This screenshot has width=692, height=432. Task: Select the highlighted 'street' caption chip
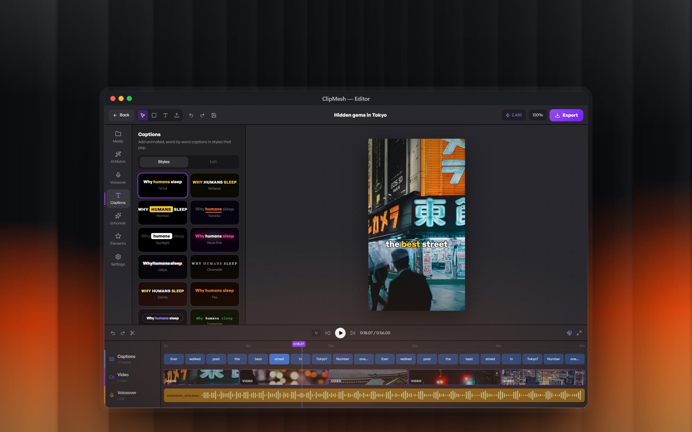pos(279,359)
